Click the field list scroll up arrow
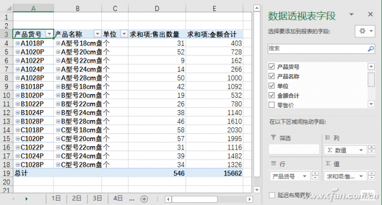This screenshot has height=205, width=382. [371, 66]
